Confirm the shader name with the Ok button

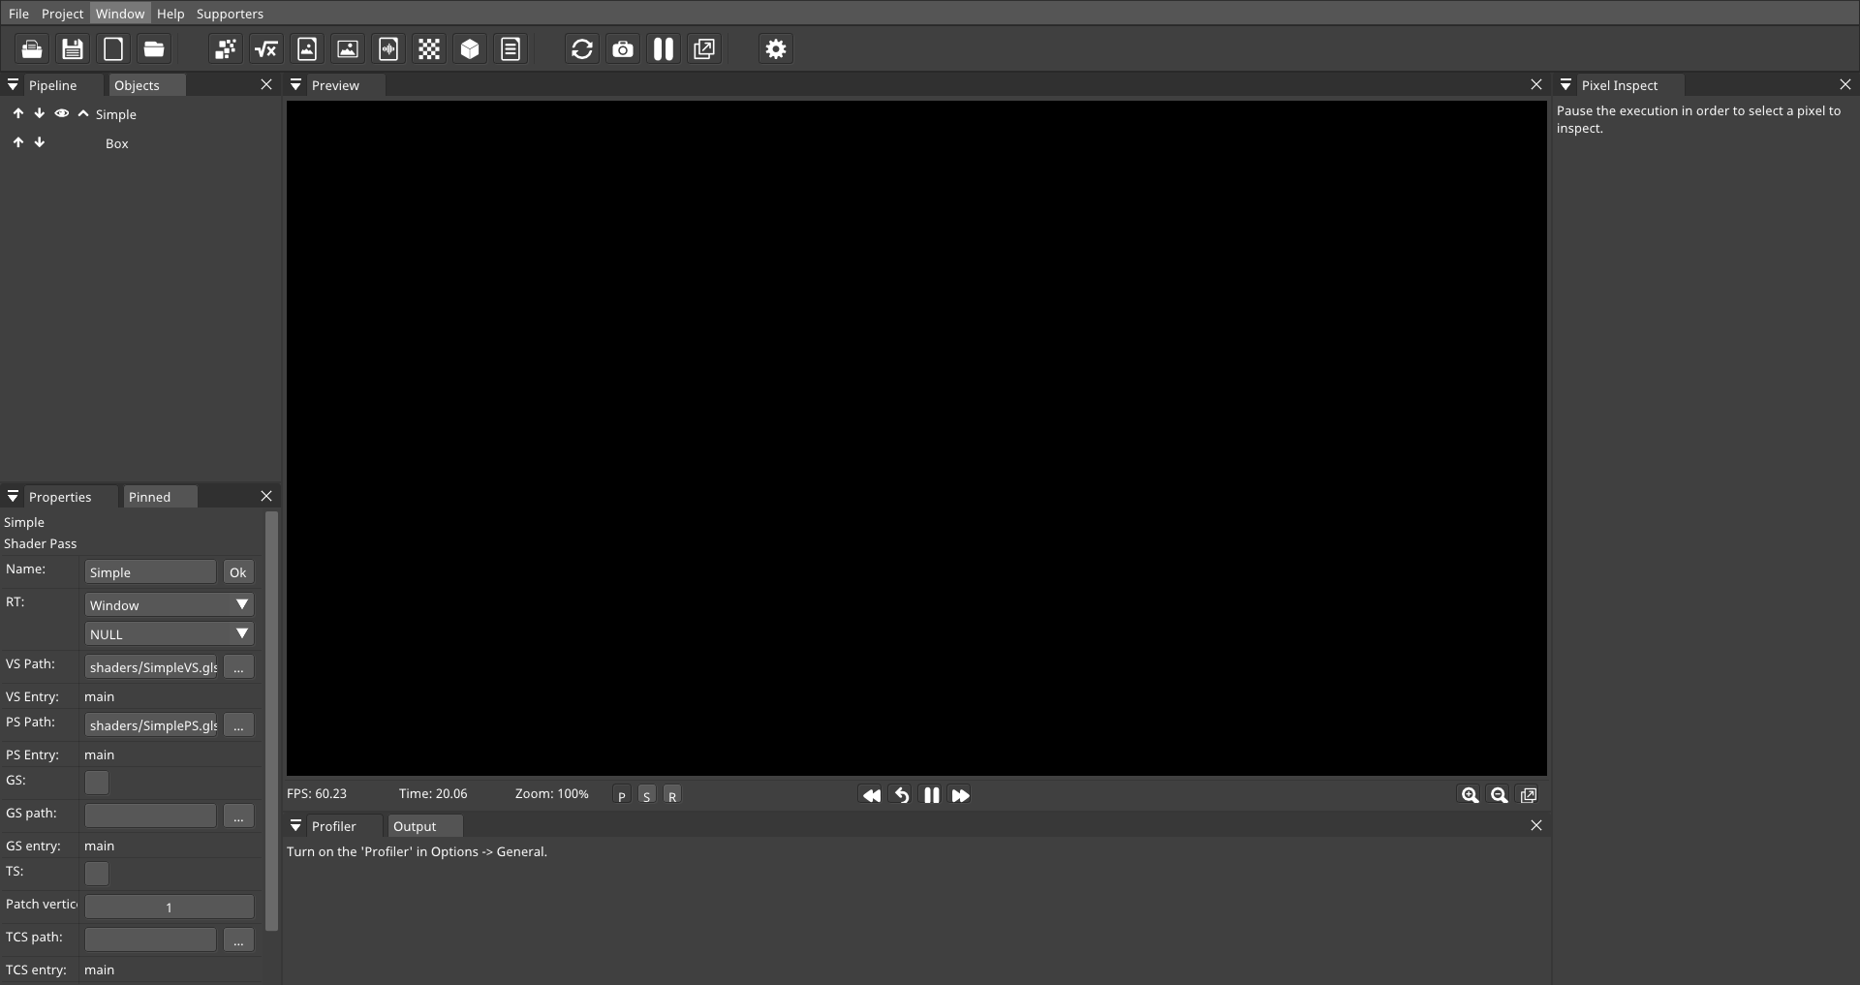[x=237, y=571]
